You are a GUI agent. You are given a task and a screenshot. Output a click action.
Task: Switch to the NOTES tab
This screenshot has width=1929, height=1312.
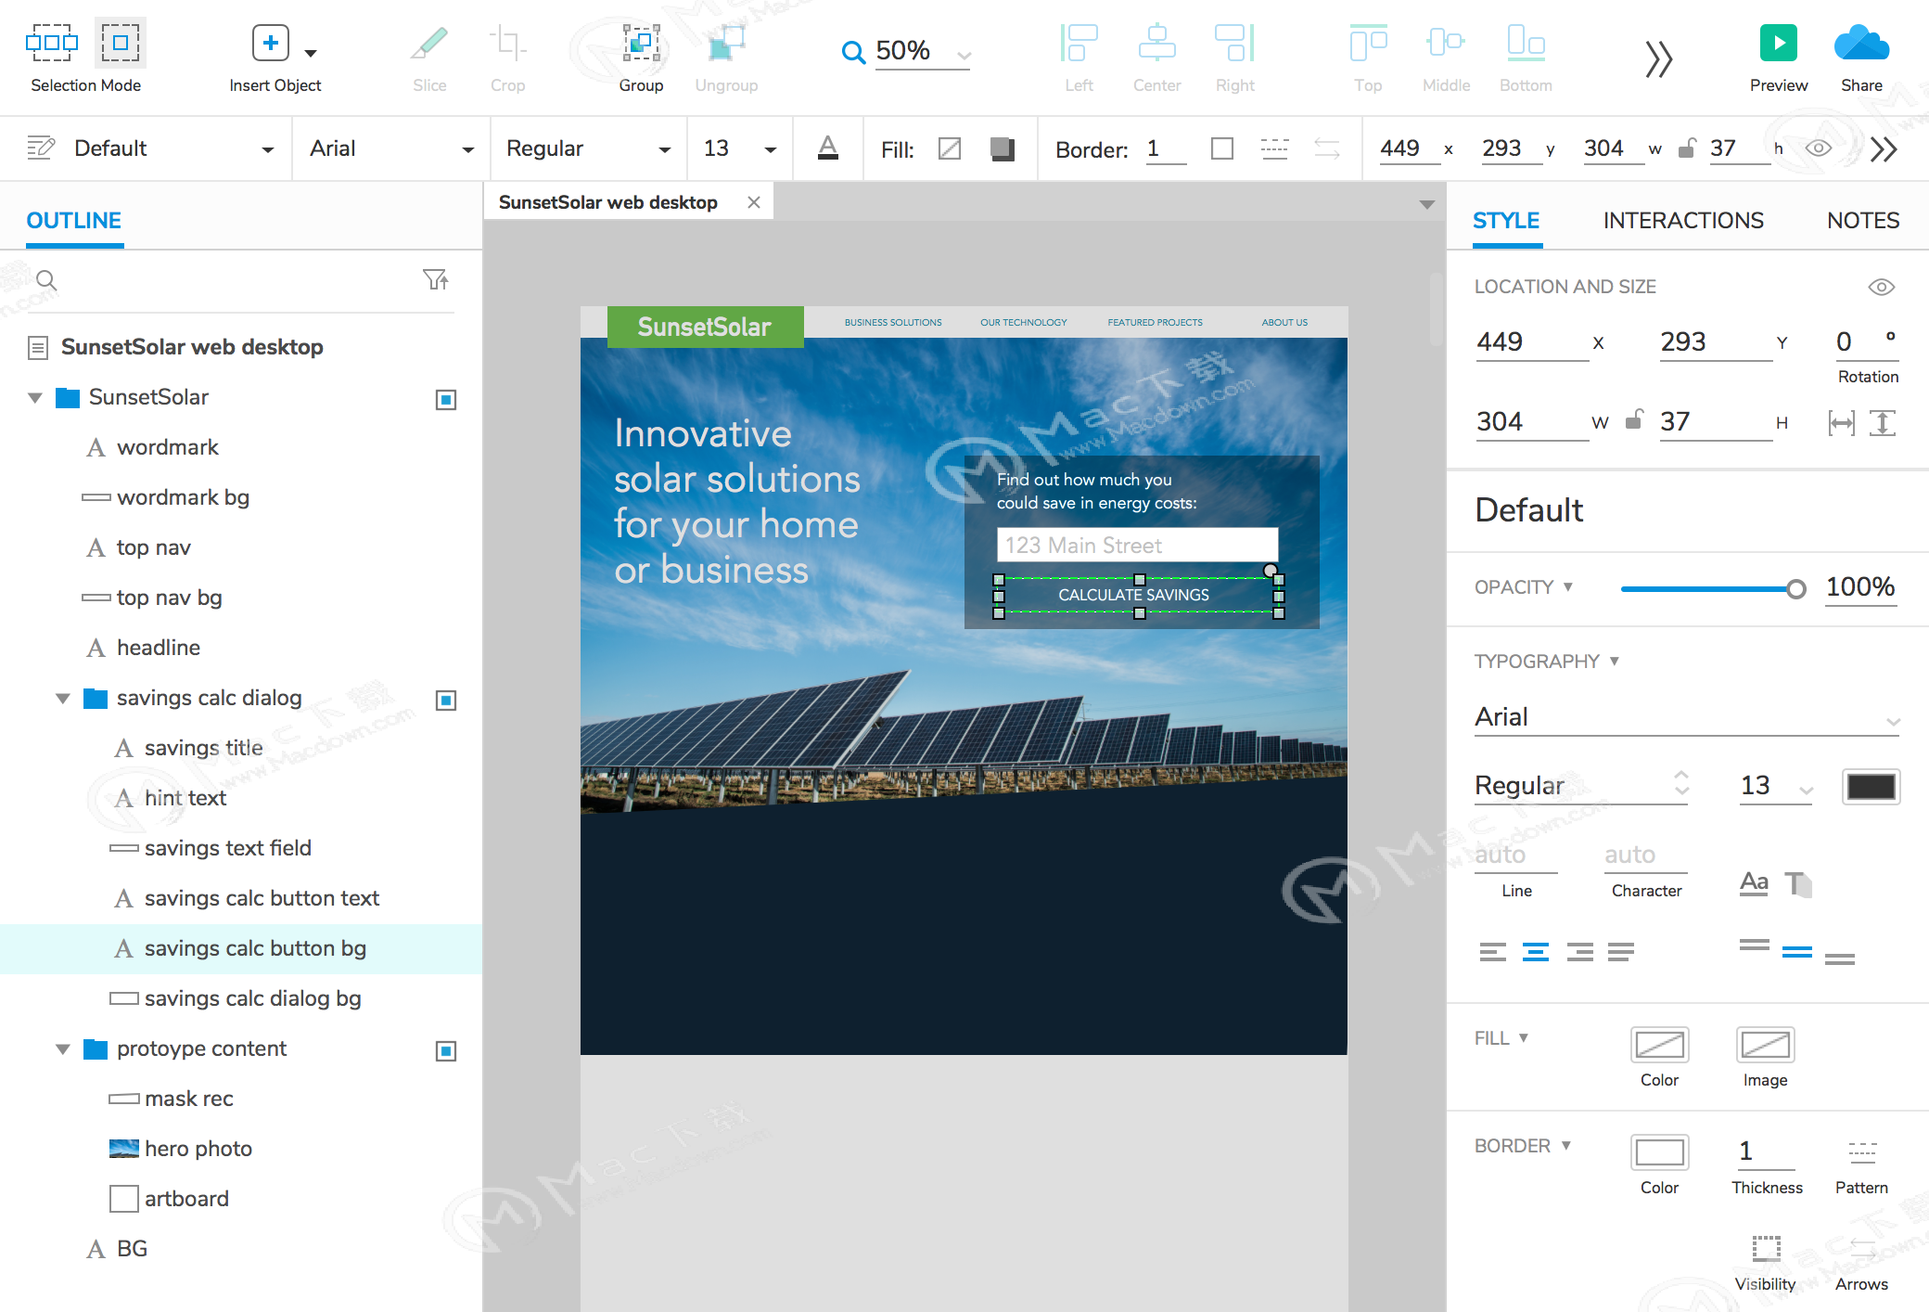coord(1863,221)
